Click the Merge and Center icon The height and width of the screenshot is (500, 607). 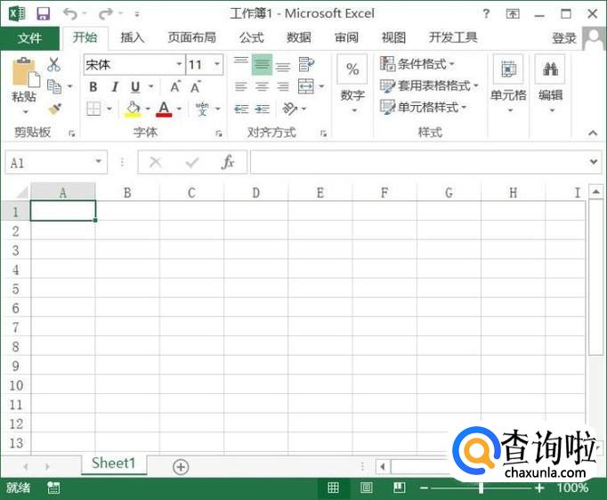pos(306,86)
